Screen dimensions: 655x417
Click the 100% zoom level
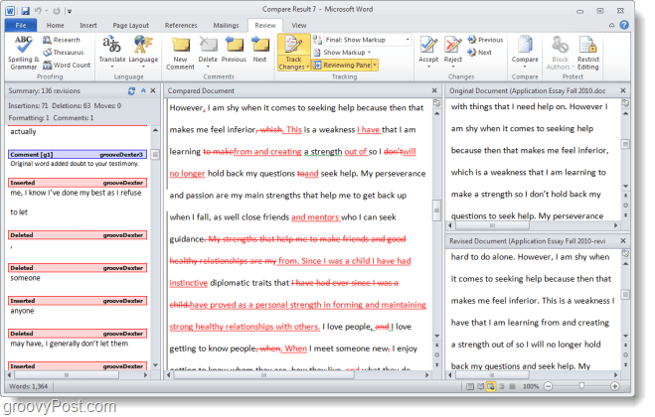click(x=531, y=386)
